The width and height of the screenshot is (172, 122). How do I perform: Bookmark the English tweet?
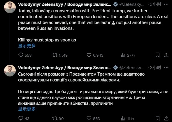[x=157, y=55]
